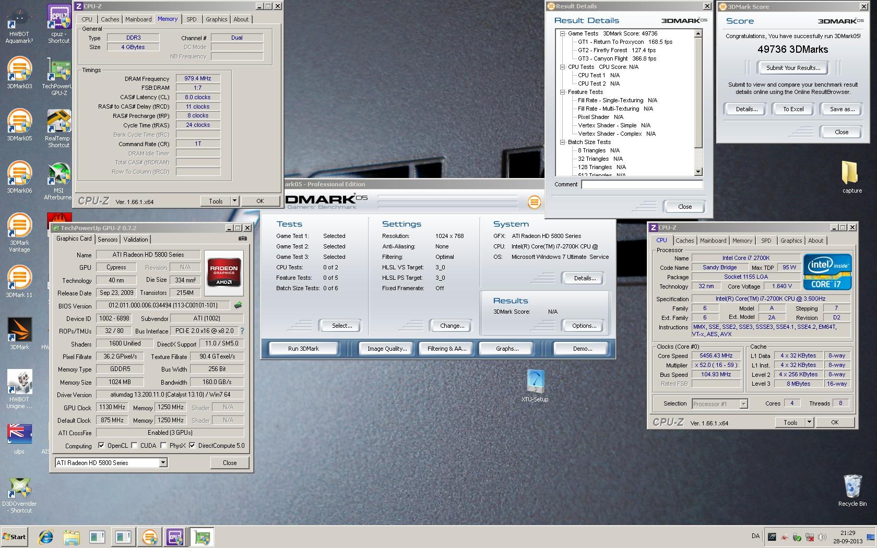Image resolution: width=877 pixels, height=548 pixels.
Task: Collapse the Feature Tests tree node
Action: [563, 92]
